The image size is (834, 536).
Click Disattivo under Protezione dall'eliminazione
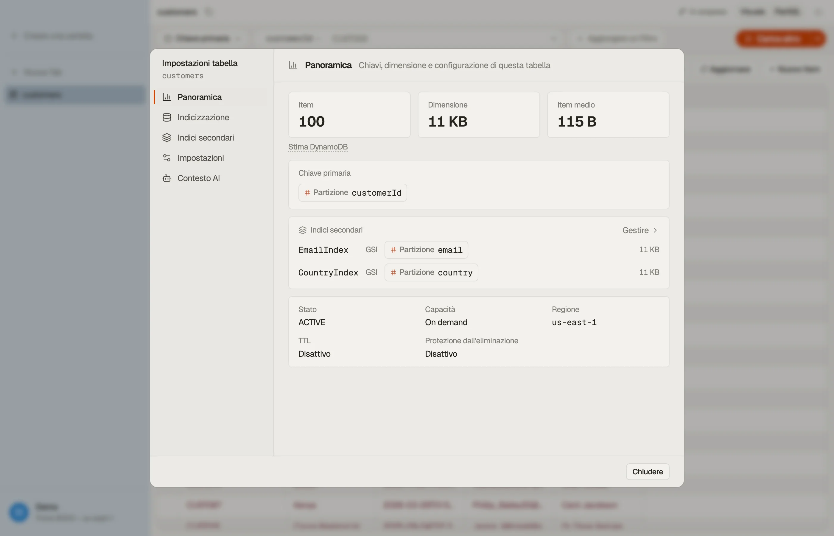(x=441, y=354)
